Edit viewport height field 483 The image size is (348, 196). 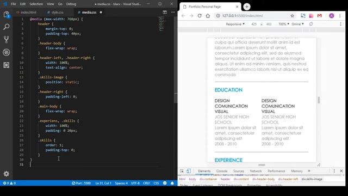tap(269, 24)
